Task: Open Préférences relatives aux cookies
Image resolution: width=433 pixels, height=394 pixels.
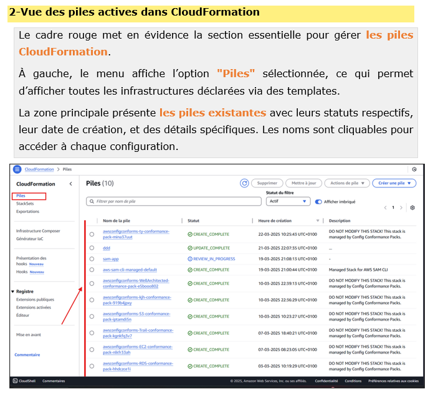Action: pos(394,381)
